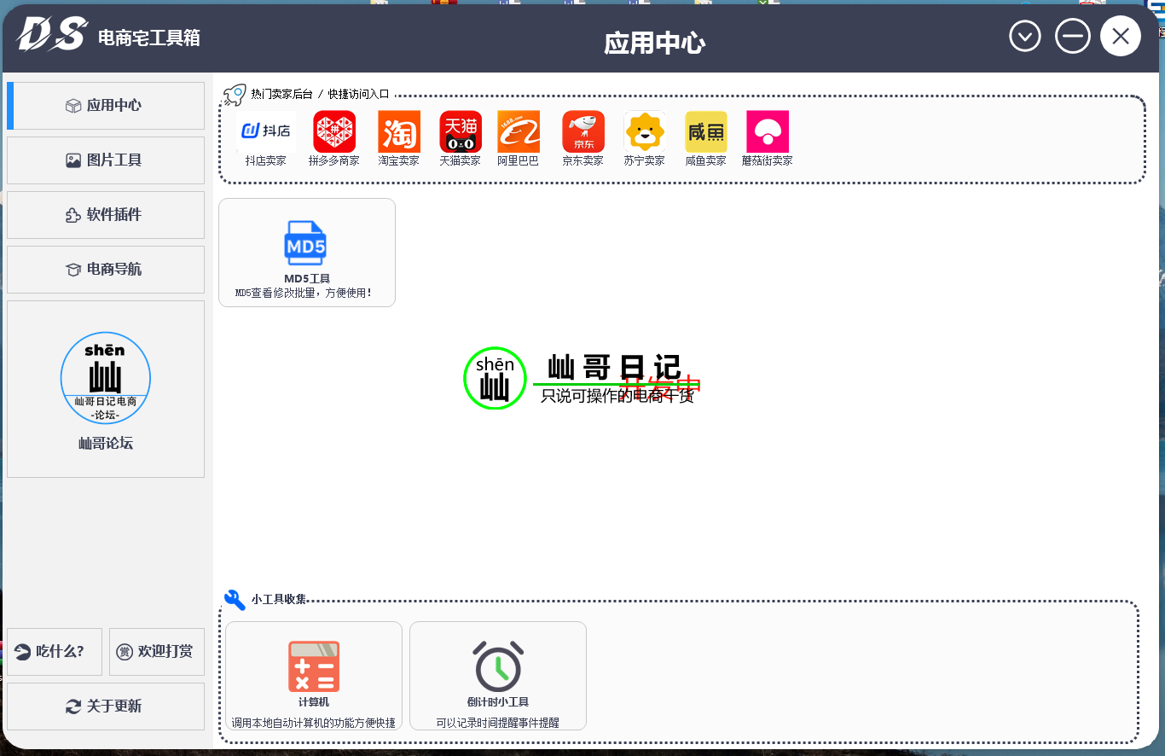Switch to the 应用中心 tab
The width and height of the screenshot is (1165, 756).
(x=106, y=106)
